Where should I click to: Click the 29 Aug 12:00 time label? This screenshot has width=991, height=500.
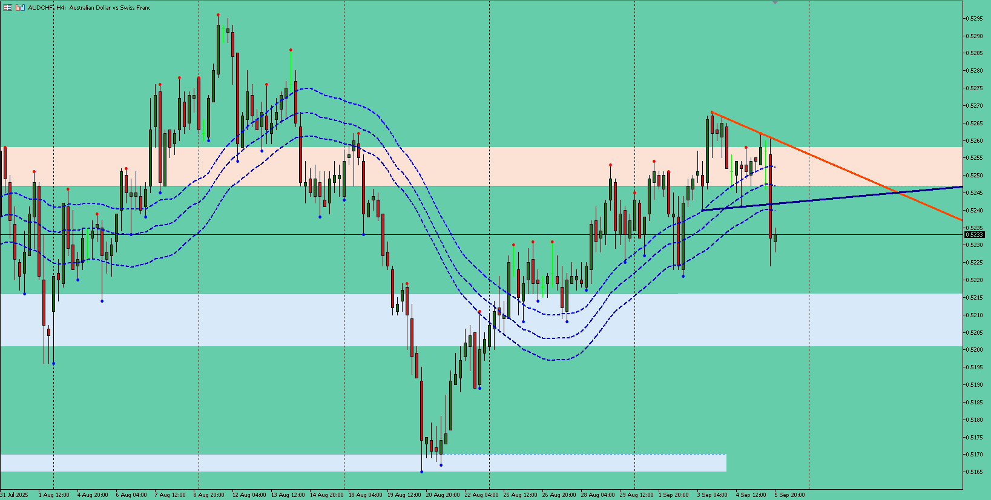pyautogui.click(x=636, y=495)
